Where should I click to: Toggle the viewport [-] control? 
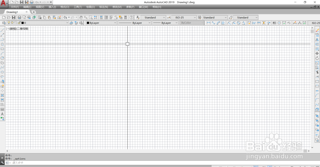pos(8,29)
